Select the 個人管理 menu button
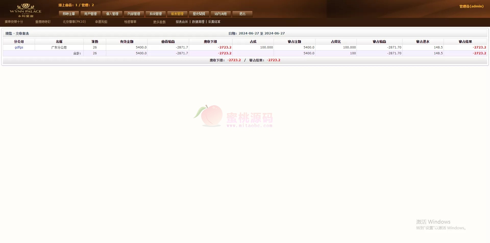Image resolution: width=490 pixels, height=243 pixels. 112,14
